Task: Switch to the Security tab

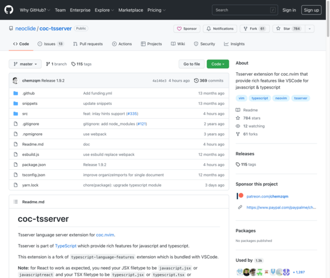Action: pyautogui.click(x=205, y=44)
